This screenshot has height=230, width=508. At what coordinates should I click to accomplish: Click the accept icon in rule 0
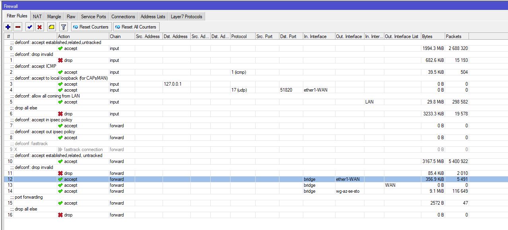pyautogui.click(x=60, y=48)
